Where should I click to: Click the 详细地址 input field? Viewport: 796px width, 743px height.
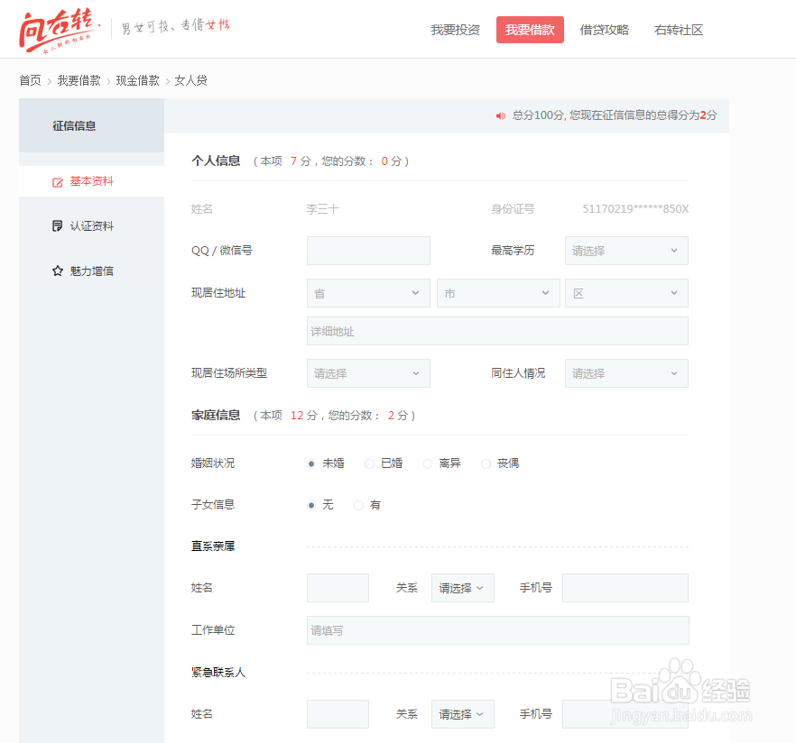point(497,330)
